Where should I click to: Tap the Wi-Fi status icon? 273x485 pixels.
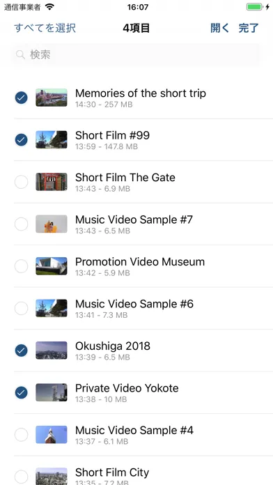point(49,7)
